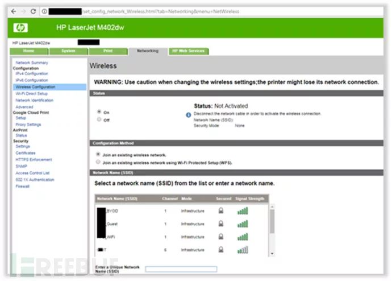Screen dimensions: 392x281
Task: Click the Channel column header
Action: [x=170, y=199]
